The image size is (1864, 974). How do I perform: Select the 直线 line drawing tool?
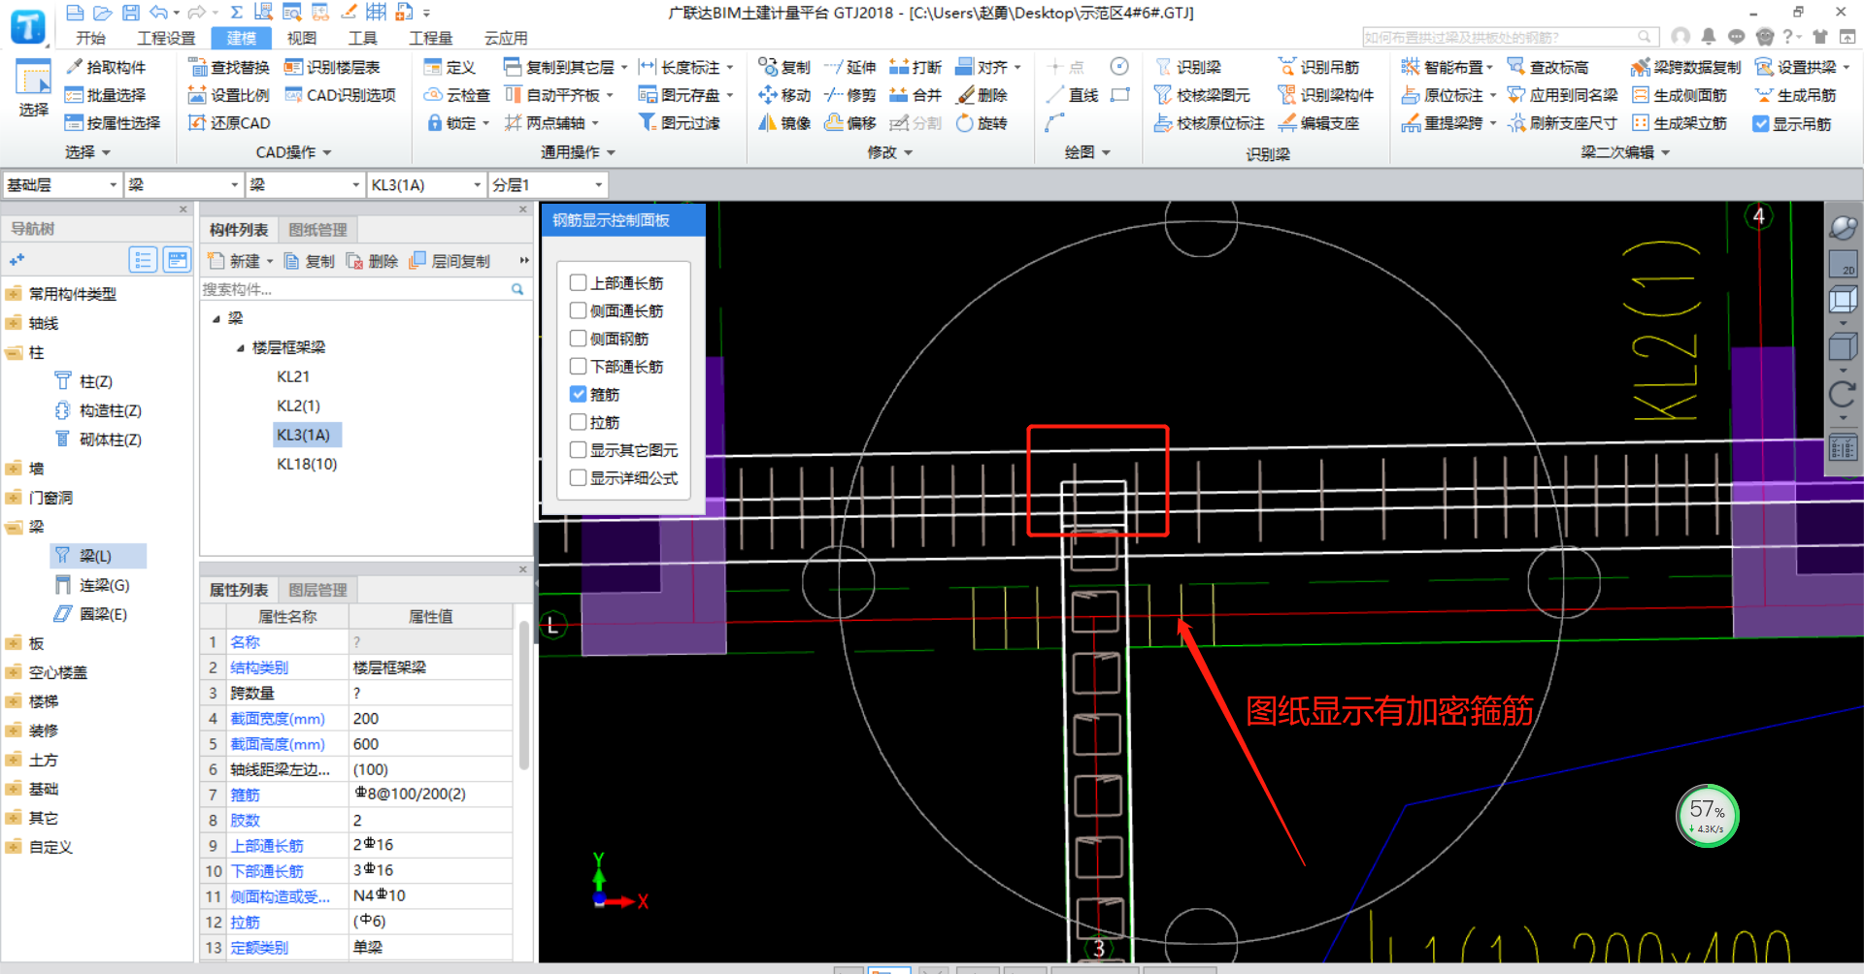1073,95
